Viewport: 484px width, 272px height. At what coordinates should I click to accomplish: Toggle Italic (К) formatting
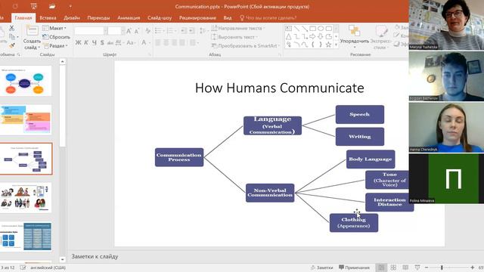tap(86, 42)
